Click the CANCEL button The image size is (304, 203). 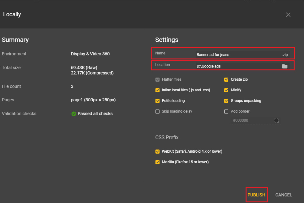[284, 195]
